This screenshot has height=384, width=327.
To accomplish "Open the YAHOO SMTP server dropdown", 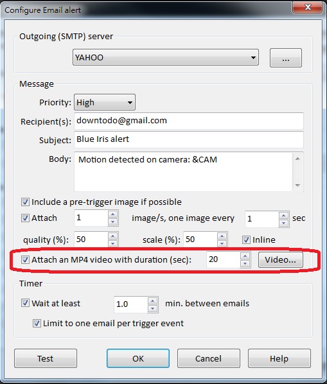I will pyautogui.click(x=166, y=57).
